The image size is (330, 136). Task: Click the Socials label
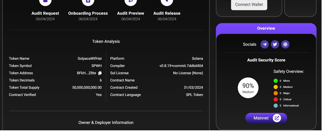[x=250, y=44]
